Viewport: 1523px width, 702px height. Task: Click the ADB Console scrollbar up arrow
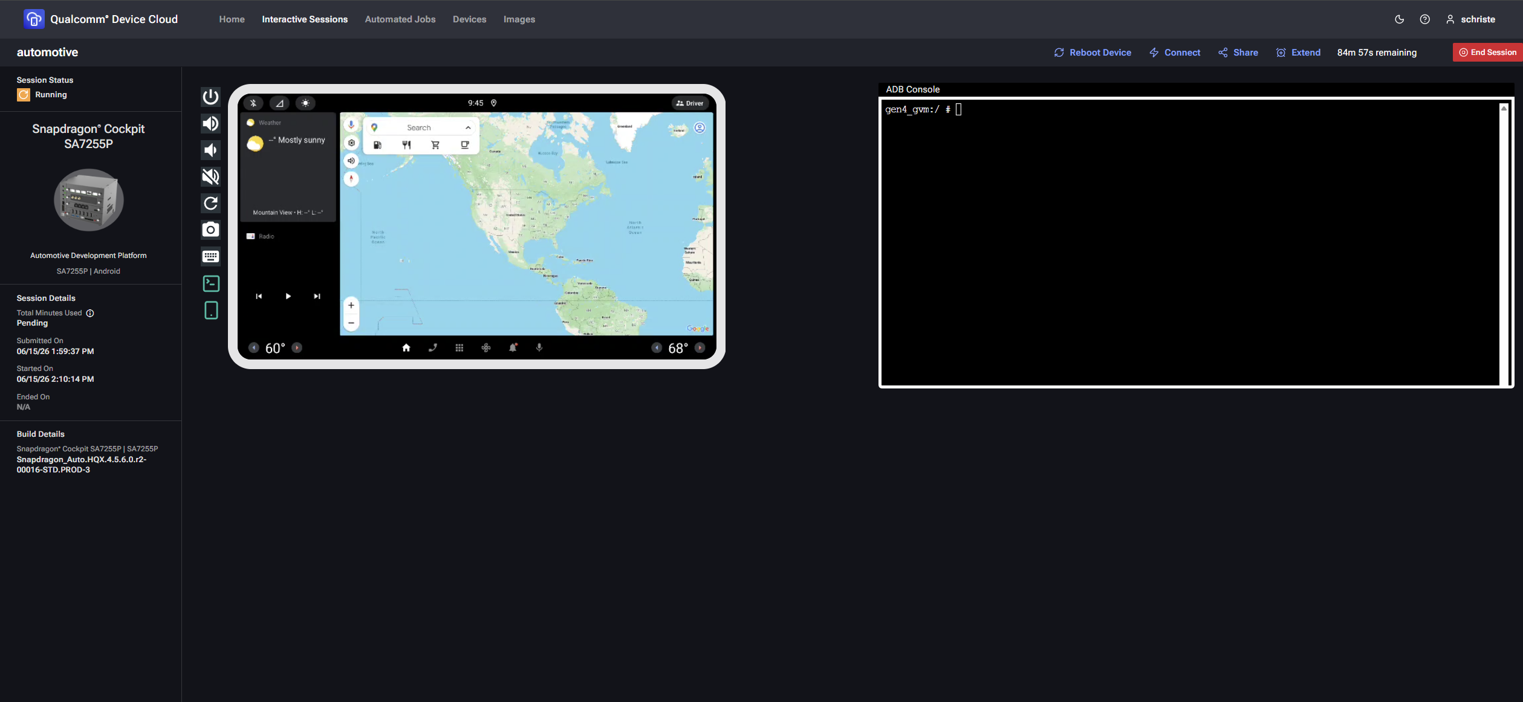1504,108
